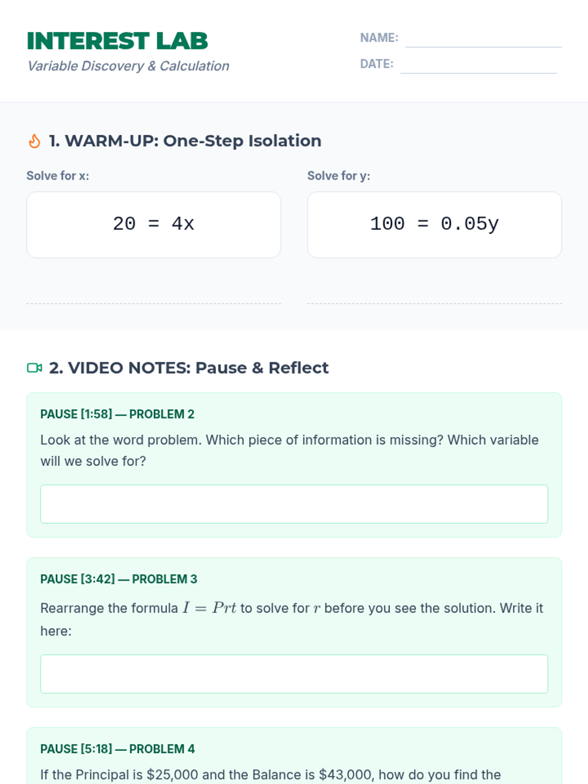588x784 pixels.
Task: Click the Solve for x label
Action: coord(58,175)
